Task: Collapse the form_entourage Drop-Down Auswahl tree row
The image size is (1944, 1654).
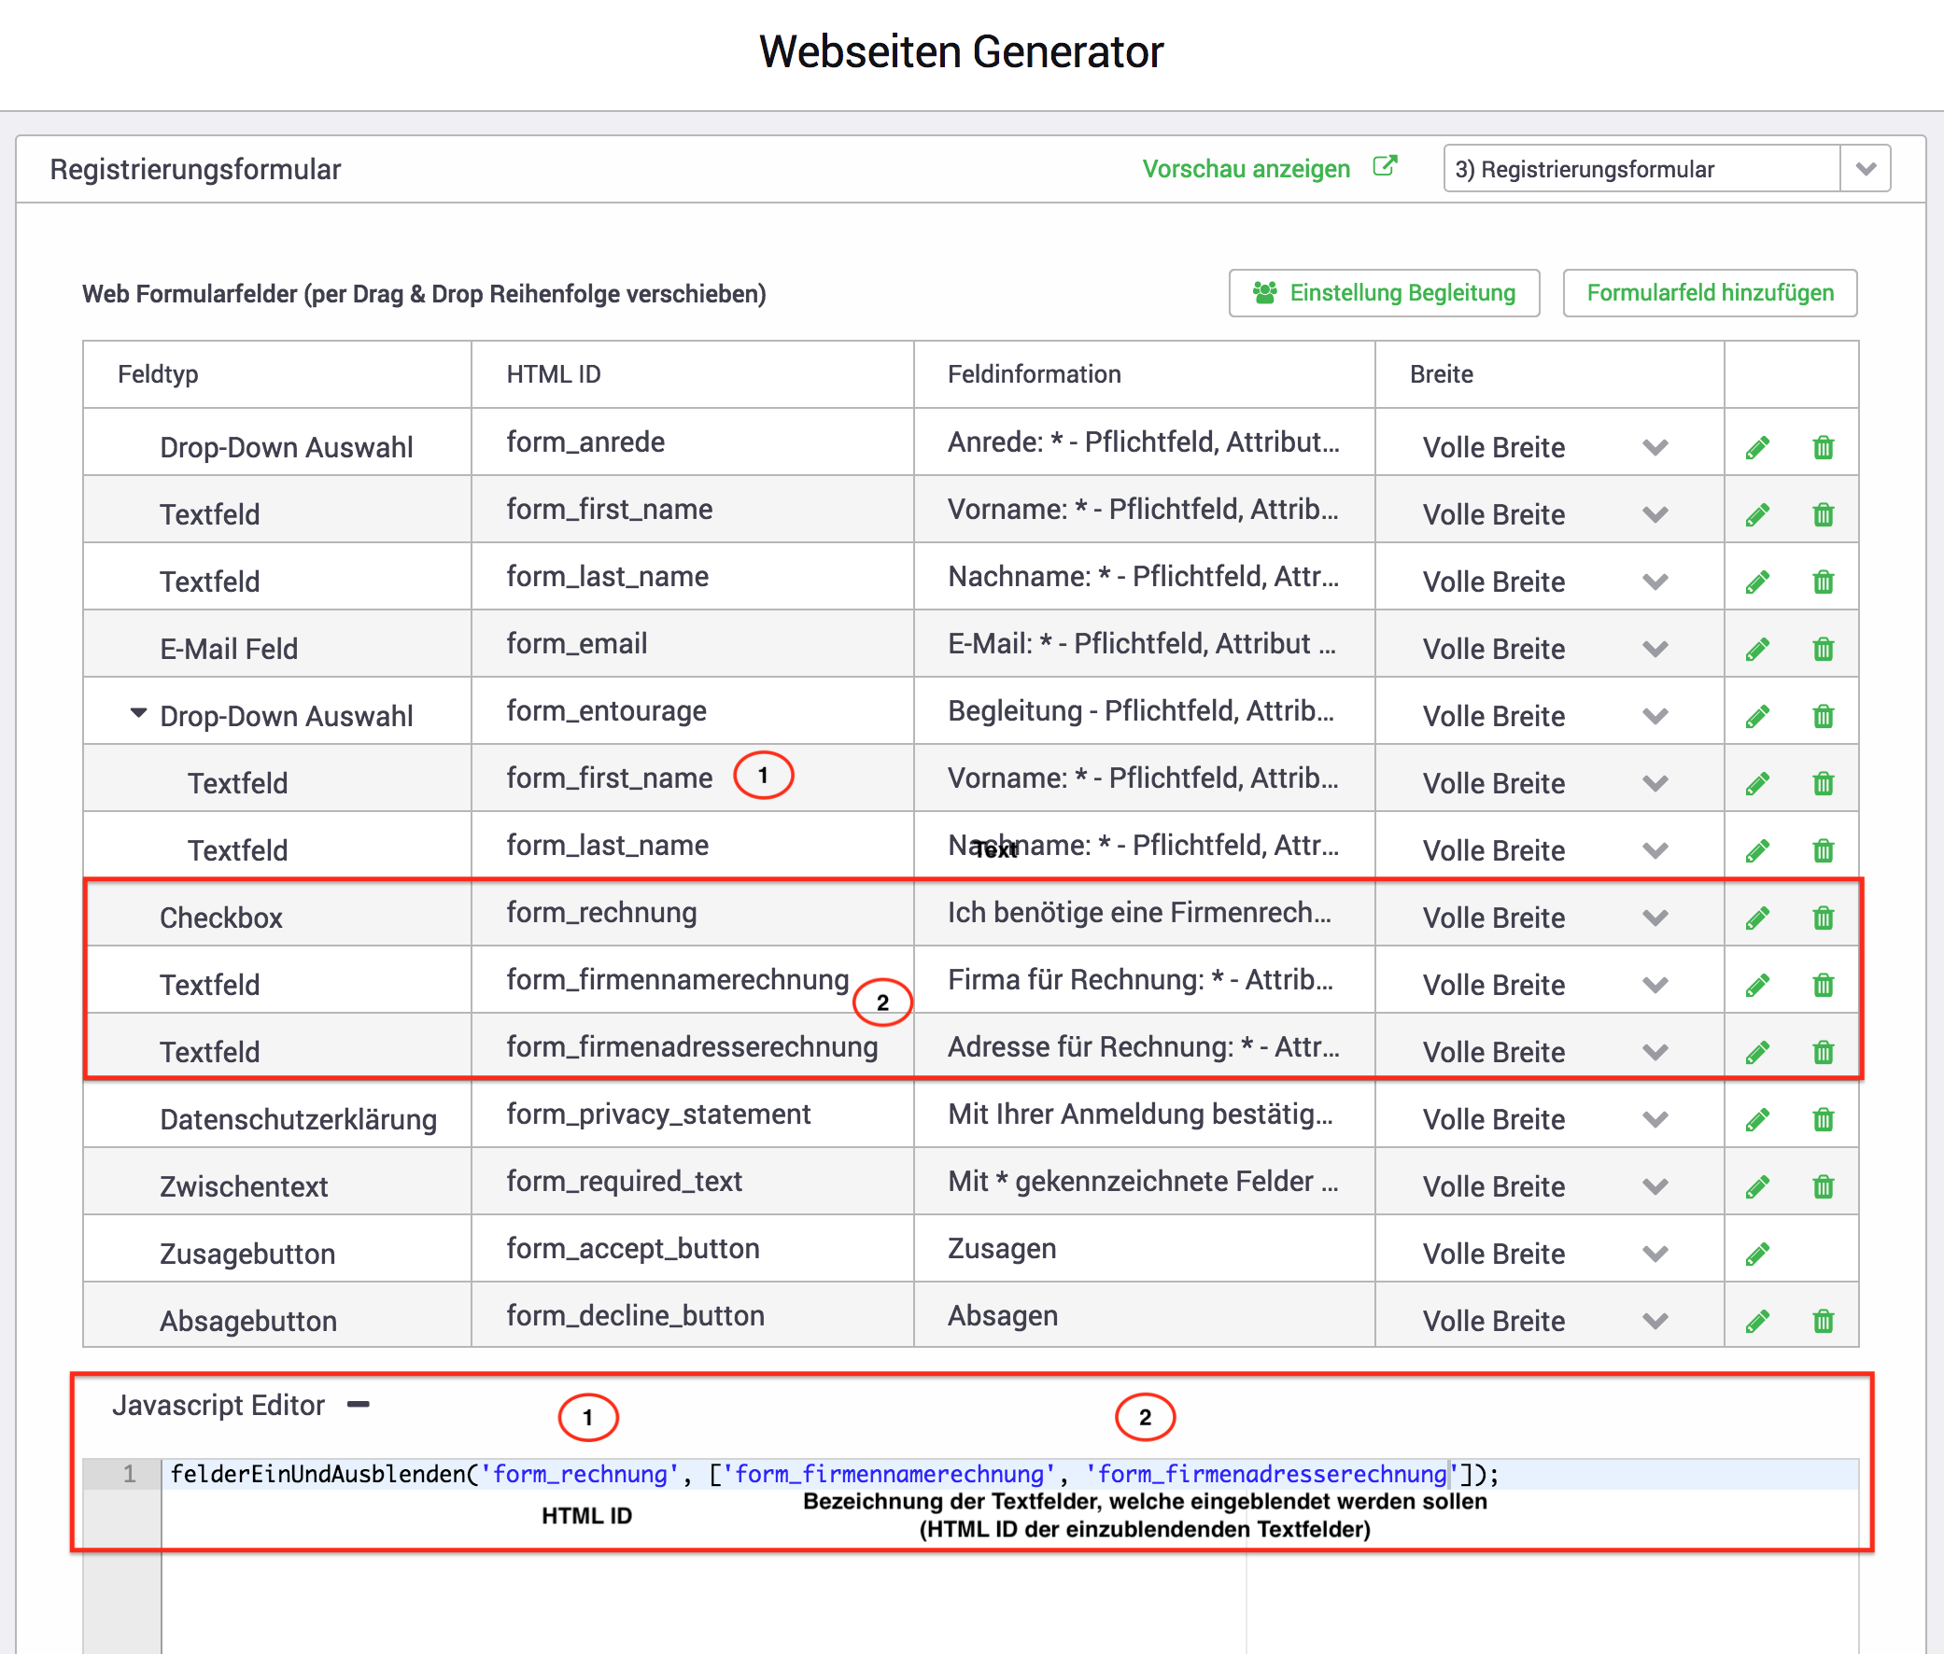Action: [x=138, y=713]
